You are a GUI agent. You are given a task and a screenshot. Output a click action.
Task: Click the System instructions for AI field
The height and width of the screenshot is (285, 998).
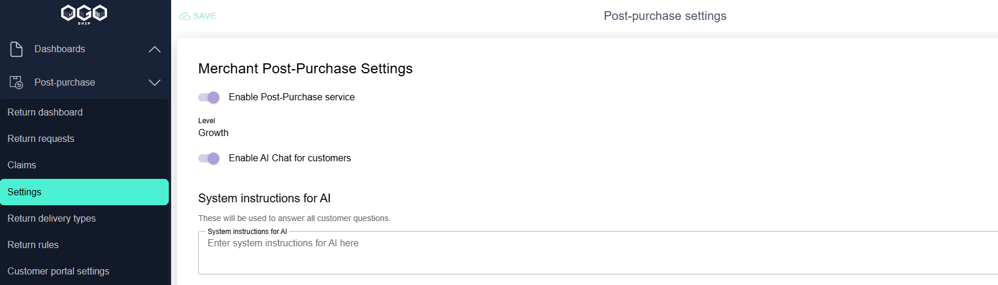point(598,253)
